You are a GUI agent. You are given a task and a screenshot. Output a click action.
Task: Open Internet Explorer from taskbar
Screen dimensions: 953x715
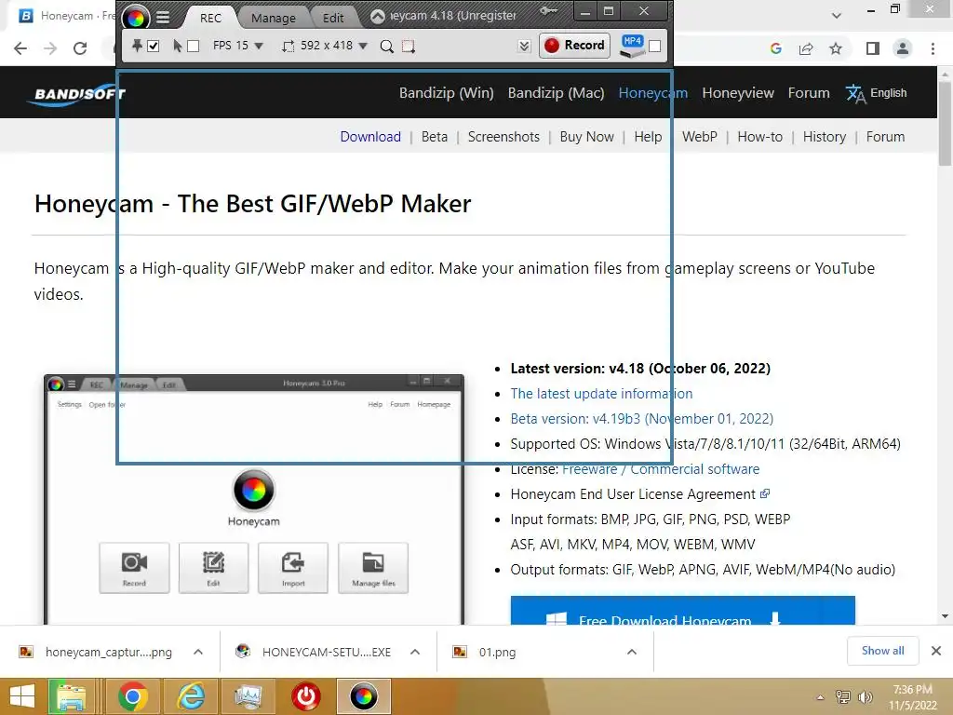pos(190,696)
